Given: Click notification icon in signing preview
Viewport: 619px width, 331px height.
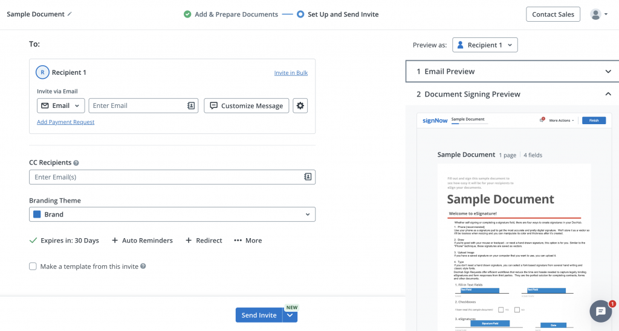Looking at the screenshot, I should tap(542, 119).
